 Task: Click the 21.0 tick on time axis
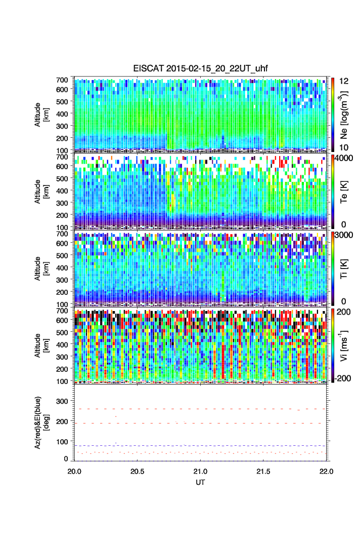pos(201,471)
